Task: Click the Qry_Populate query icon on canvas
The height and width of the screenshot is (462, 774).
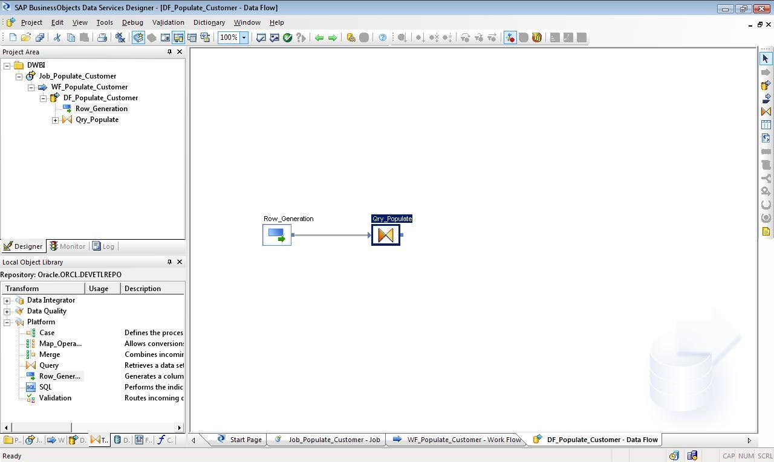Action: click(x=386, y=235)
